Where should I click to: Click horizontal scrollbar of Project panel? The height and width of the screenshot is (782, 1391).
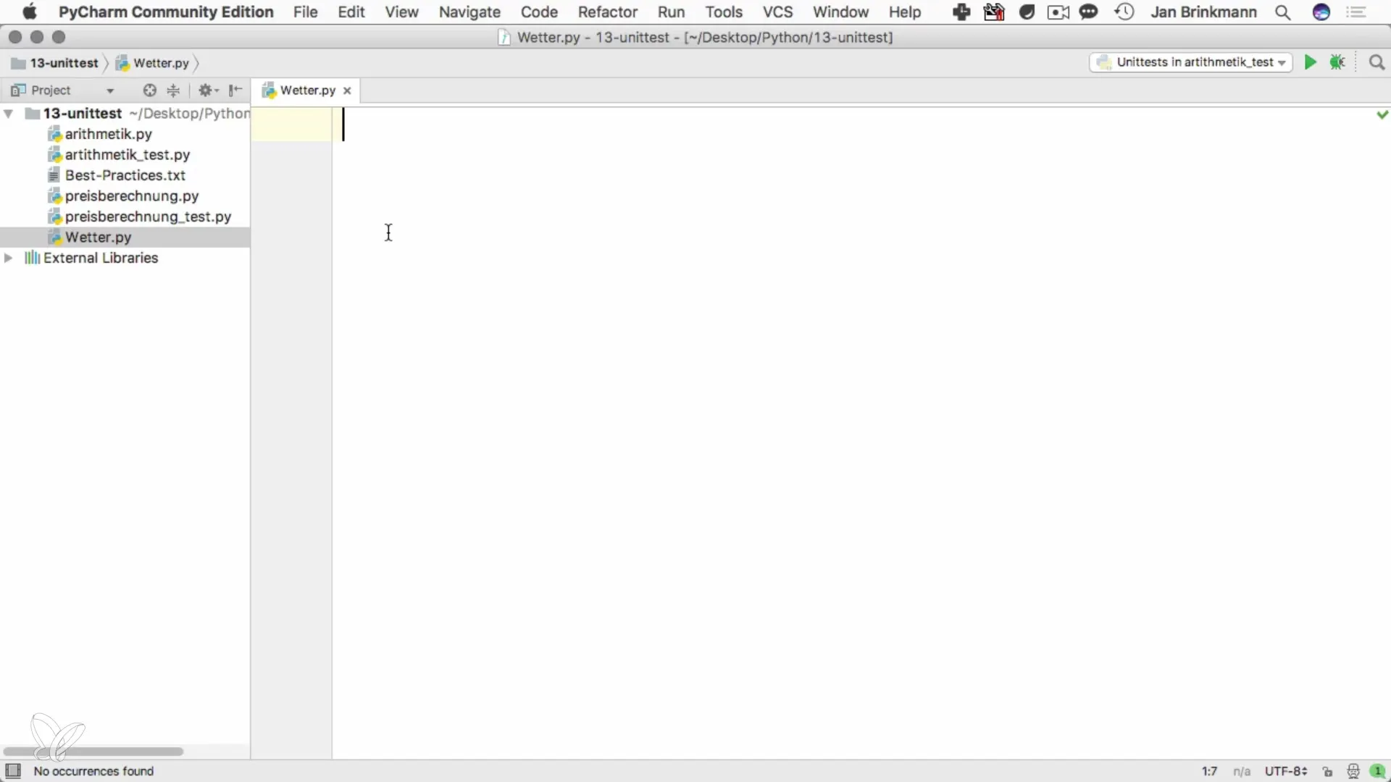[x=93, y=752]
